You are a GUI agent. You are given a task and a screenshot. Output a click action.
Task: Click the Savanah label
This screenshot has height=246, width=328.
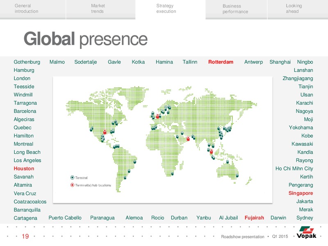click(x=24, y=177)
